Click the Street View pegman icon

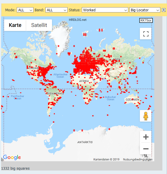[x=146, y=116]
